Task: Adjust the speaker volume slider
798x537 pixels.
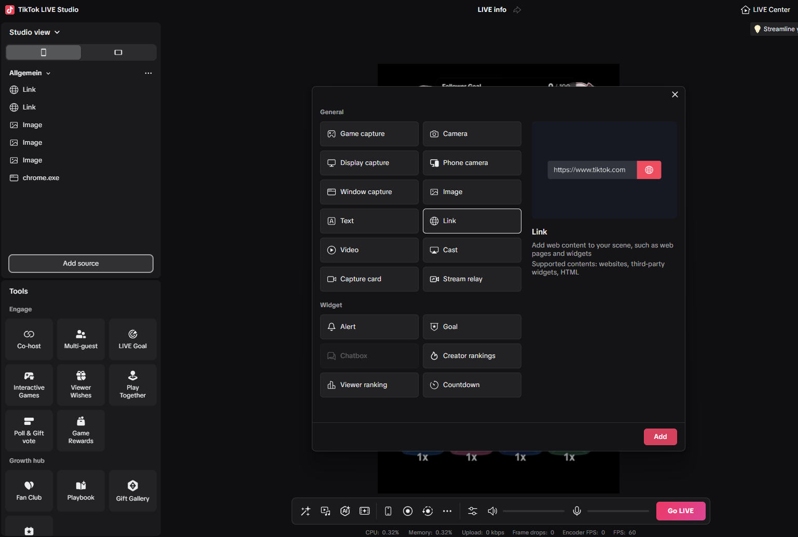Action: point(533,511)
